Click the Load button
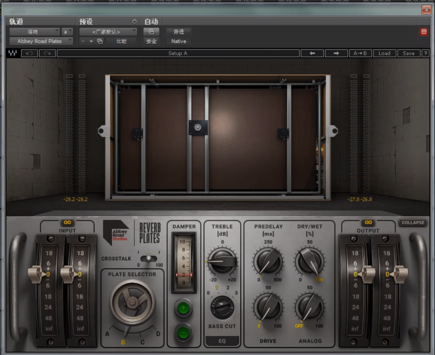Viewport: 435px width, 355px height. coord(384,53)
